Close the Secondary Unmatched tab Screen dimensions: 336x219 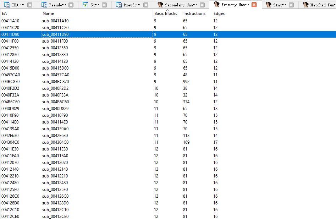click(202, 5)
